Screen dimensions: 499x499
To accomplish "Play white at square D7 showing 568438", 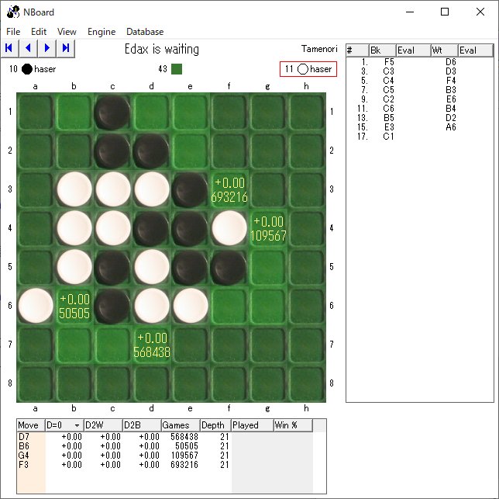I will tap(152, 345).
